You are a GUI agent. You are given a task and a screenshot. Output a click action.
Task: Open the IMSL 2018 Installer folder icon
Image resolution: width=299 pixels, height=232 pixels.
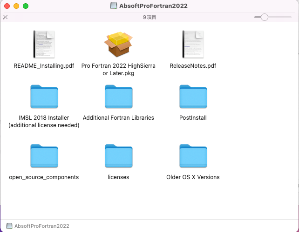[44, 97]
